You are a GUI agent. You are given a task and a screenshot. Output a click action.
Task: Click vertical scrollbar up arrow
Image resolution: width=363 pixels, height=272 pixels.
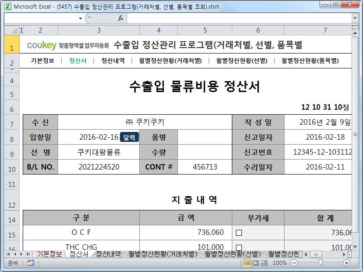coord(355,33)
